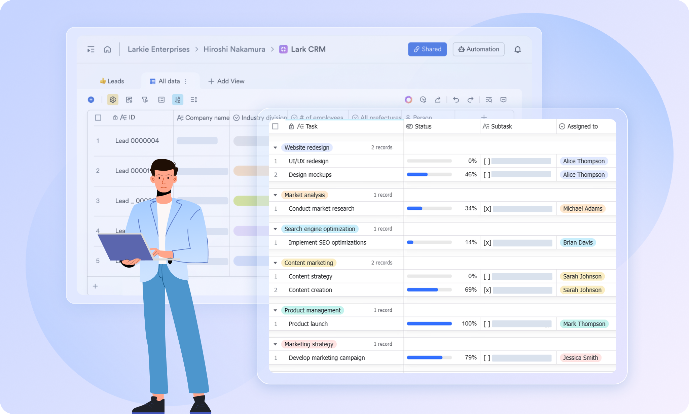Image resolution: width=689 pixels, height=414 pixels.
Task: Click the colorful AI assistant circle icon
Action: [408, 100]
